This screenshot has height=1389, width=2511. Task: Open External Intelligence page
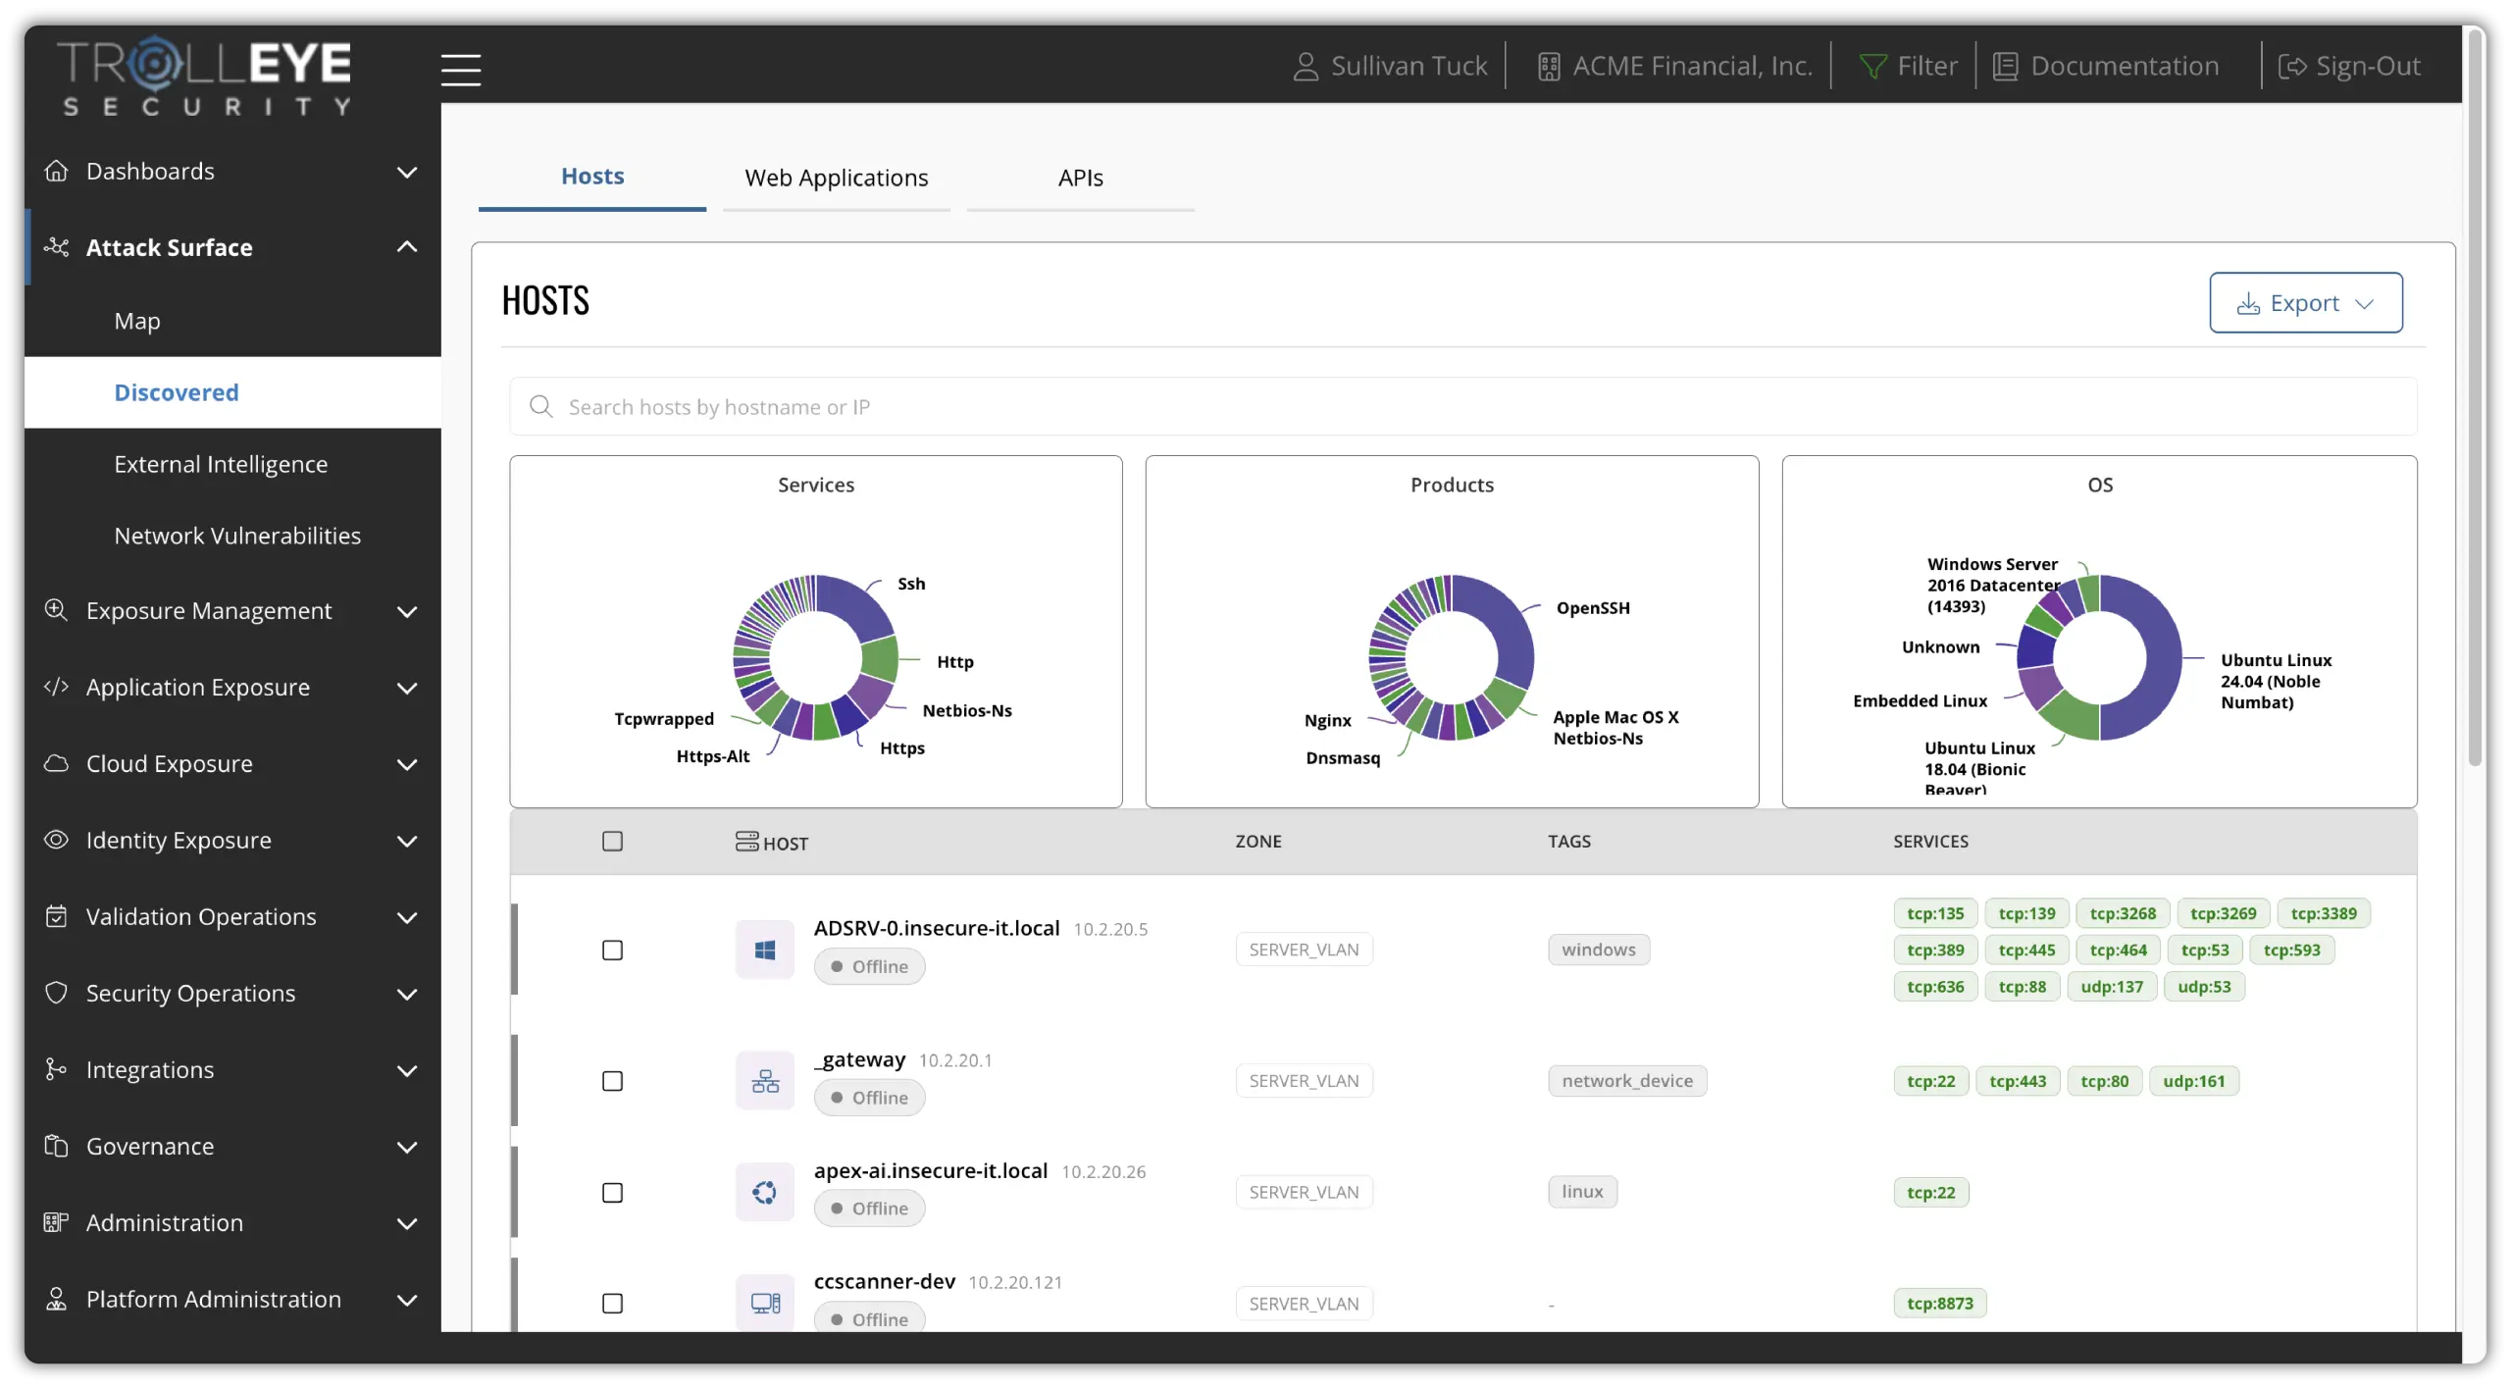(221, 464)
